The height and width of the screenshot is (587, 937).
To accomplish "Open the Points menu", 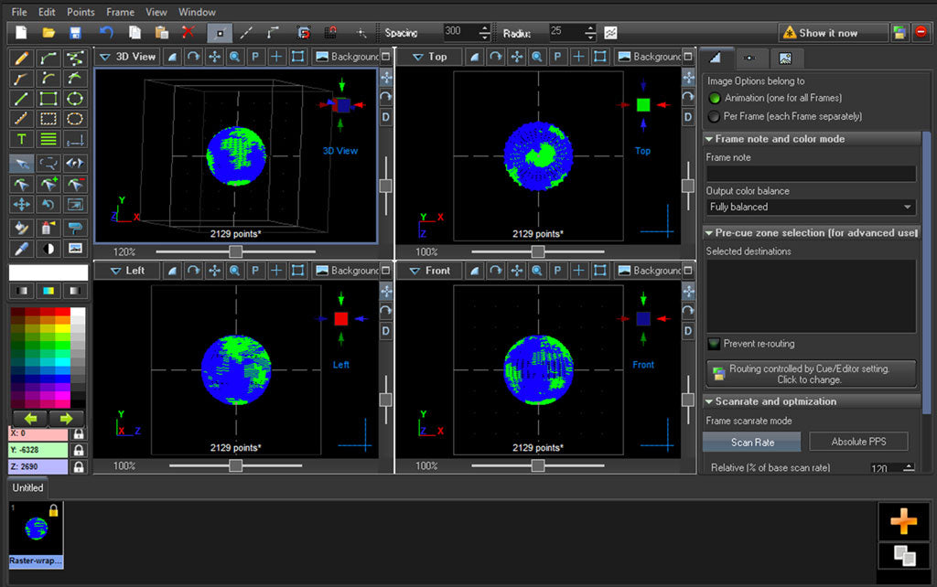I will pos(81,12).
